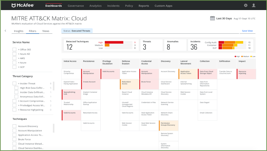
Task: Select Redundant Access under Defense Evasion
Action: coord(129,84)
